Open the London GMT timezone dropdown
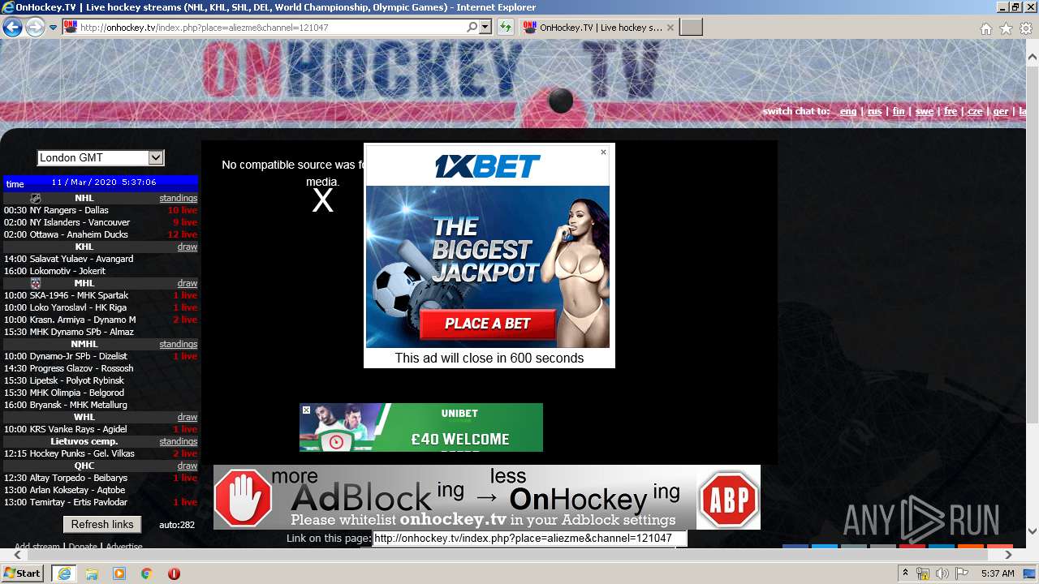Image resolution: width=1039 pixels, height=584 pixels. tap(101, 157)
